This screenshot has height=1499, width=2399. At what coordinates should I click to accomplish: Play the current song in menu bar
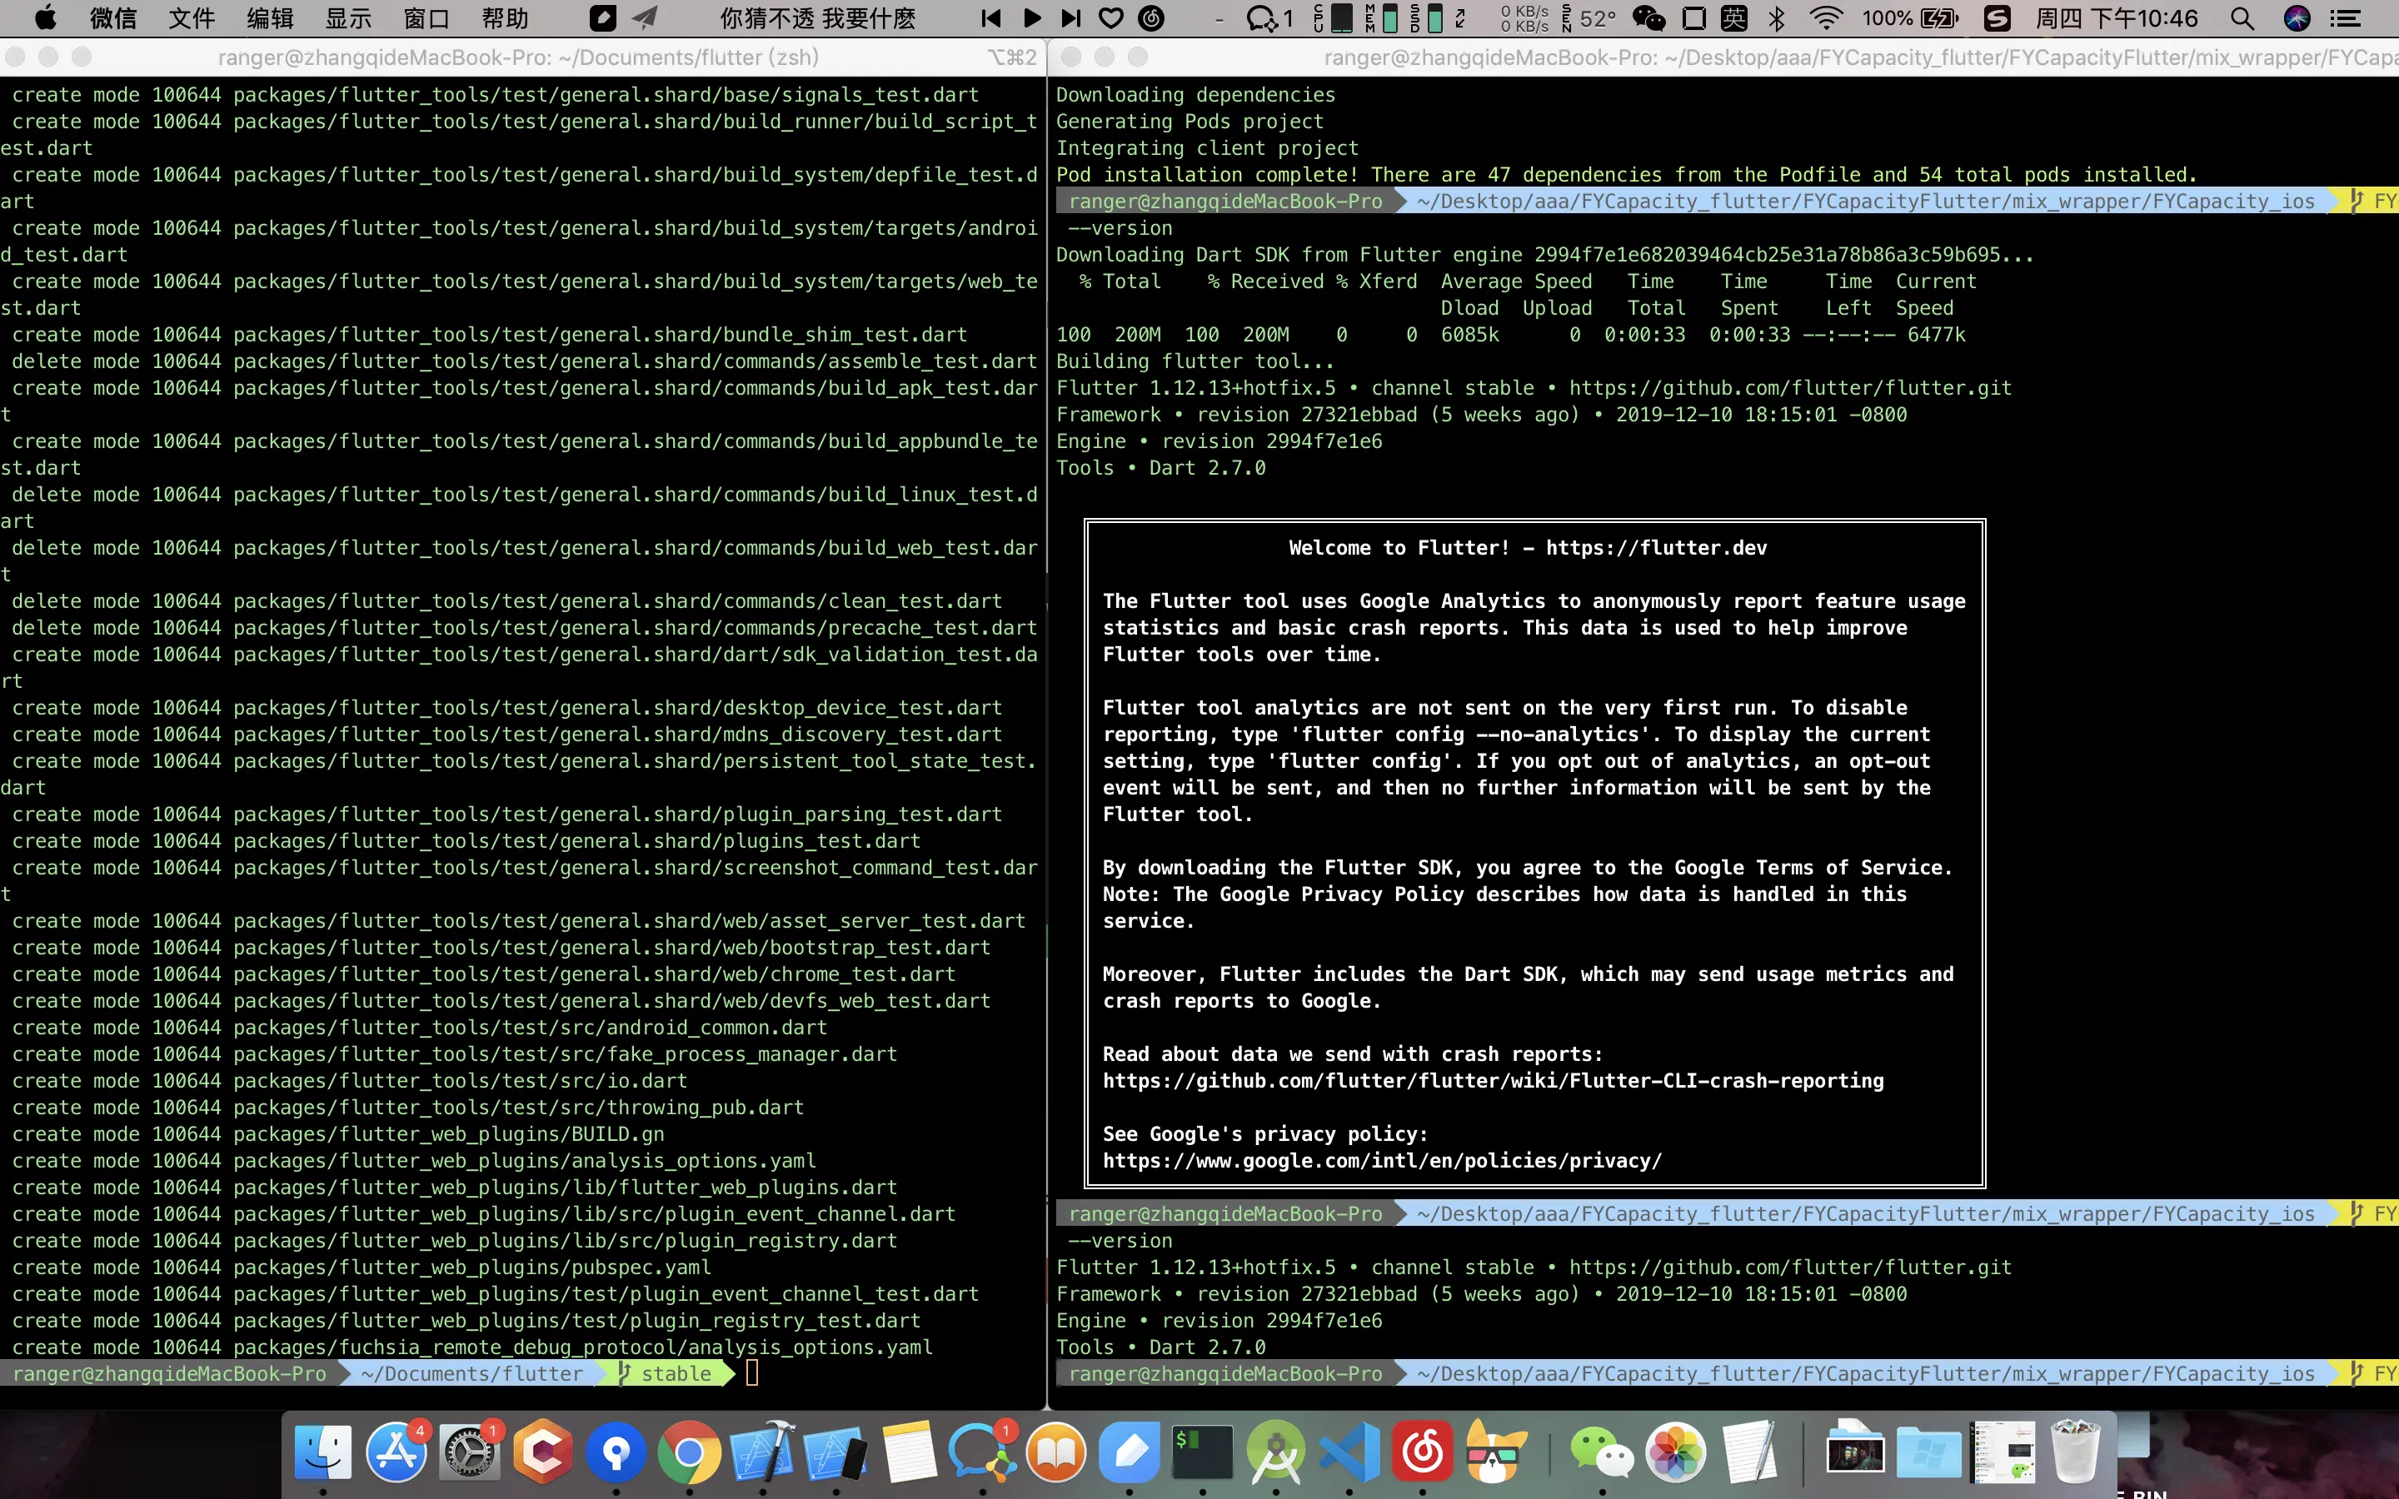[x=1032, y=17]
